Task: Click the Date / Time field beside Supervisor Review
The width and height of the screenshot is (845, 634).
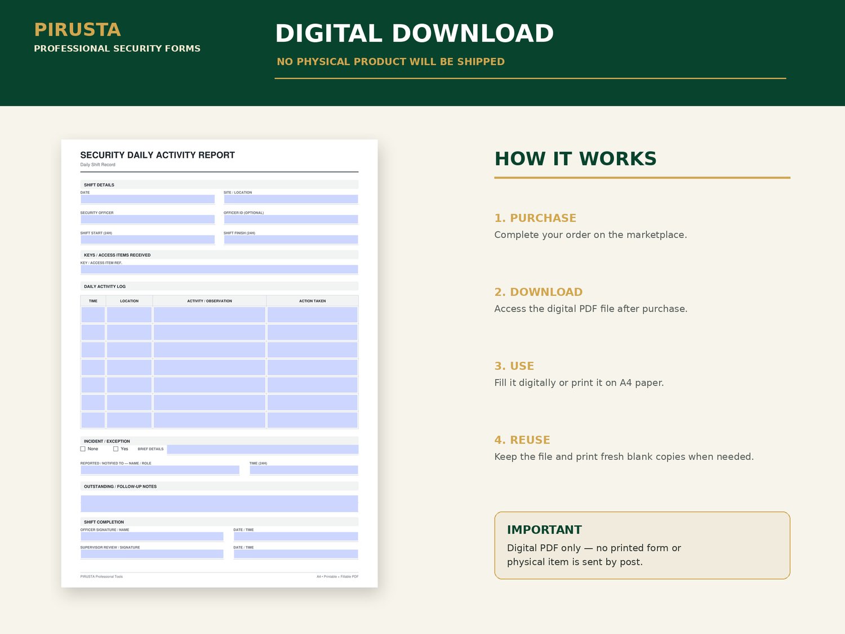Action: (296, 554)
